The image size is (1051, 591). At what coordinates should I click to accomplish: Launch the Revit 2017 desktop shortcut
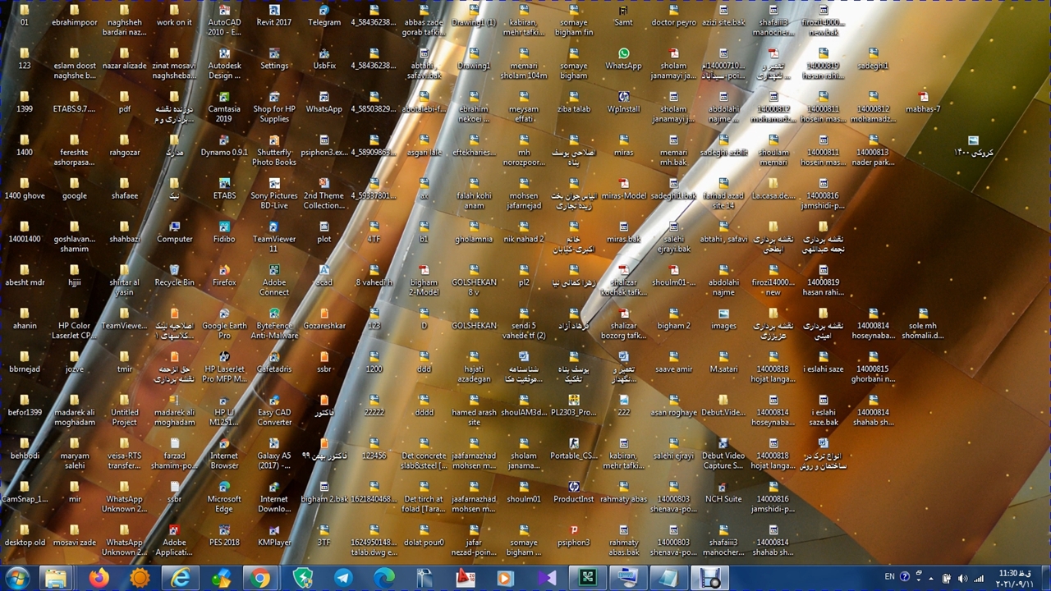click(x=274, y=11)
